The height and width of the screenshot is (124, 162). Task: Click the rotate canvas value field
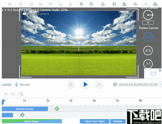point(148,23)
